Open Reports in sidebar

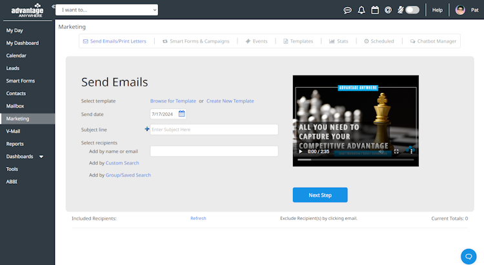click(15, 144)
